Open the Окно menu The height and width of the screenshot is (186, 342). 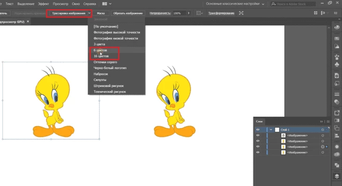(x=76, y=4)
